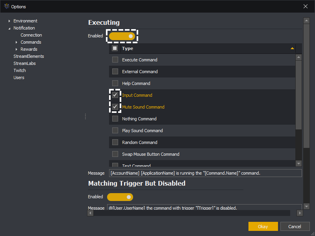Screen dimensions: 315x236
Task: Close the Options dialog
Action: coord(306,6)
